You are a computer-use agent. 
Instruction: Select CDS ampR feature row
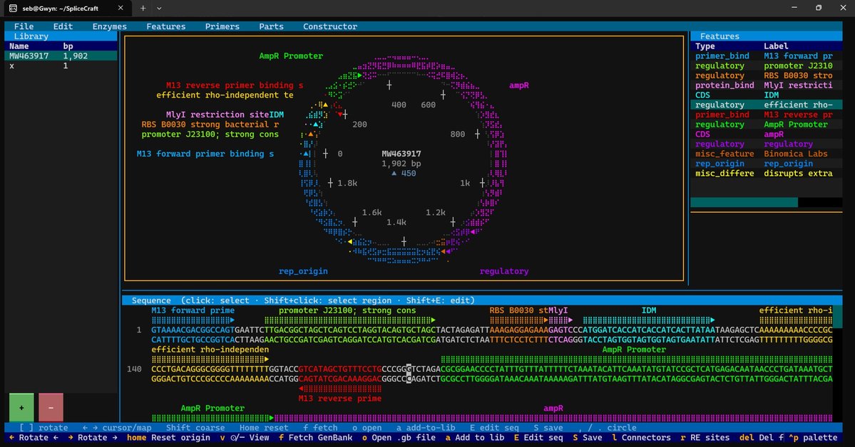coord(766,134)
